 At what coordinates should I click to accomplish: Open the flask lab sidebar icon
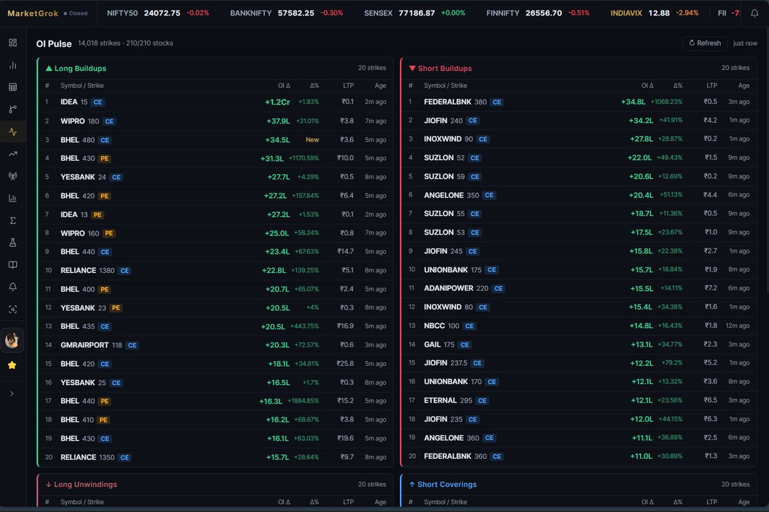point(13,243)
